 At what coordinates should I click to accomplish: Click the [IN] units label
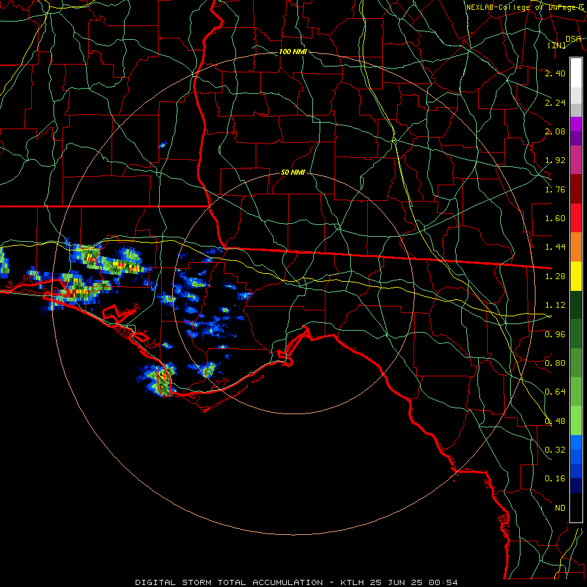tap(557, 46)
